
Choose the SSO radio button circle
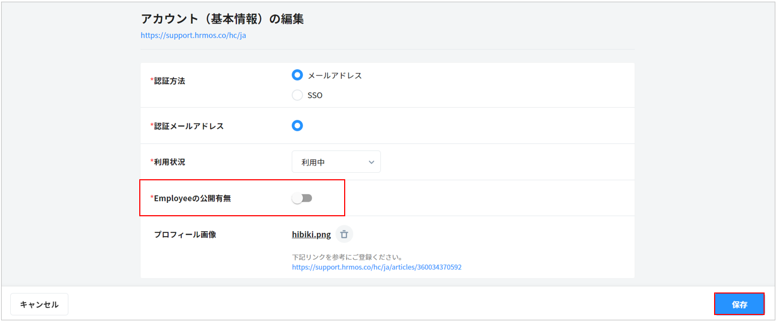tap(297, 96)
